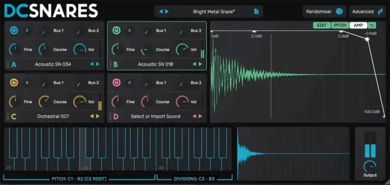Select next preset with right arrow
The image size is (390, 185).
167,12
